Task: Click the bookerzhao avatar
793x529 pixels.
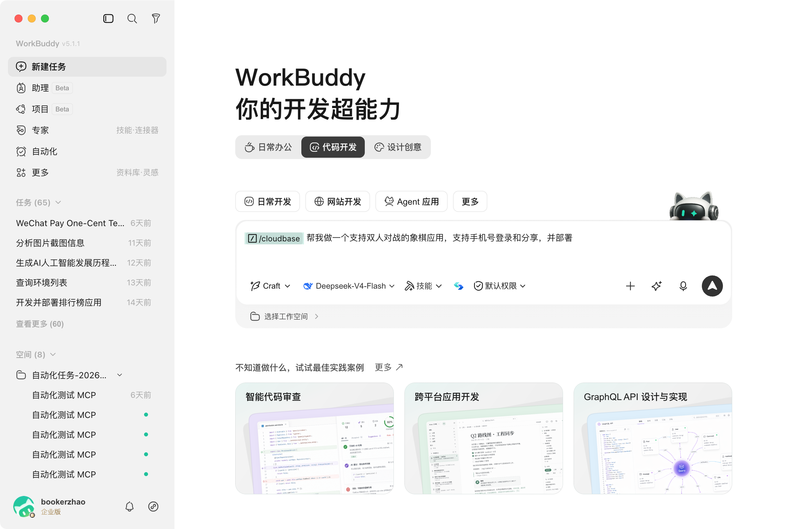Action: click(24, 507)
